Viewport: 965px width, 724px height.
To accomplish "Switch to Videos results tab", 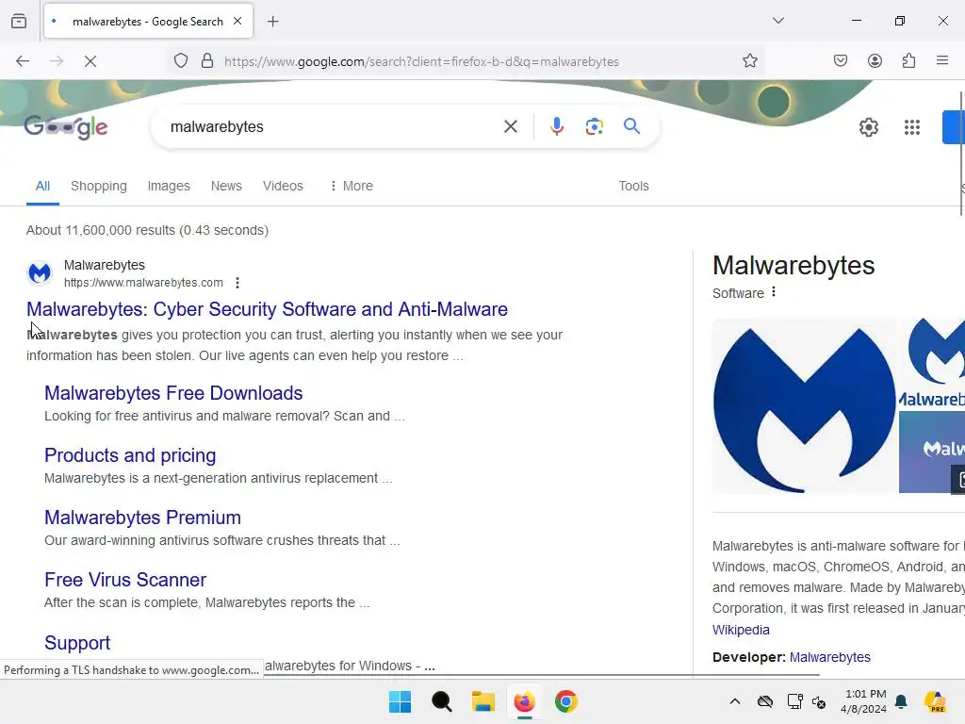I will coord(283,186).
